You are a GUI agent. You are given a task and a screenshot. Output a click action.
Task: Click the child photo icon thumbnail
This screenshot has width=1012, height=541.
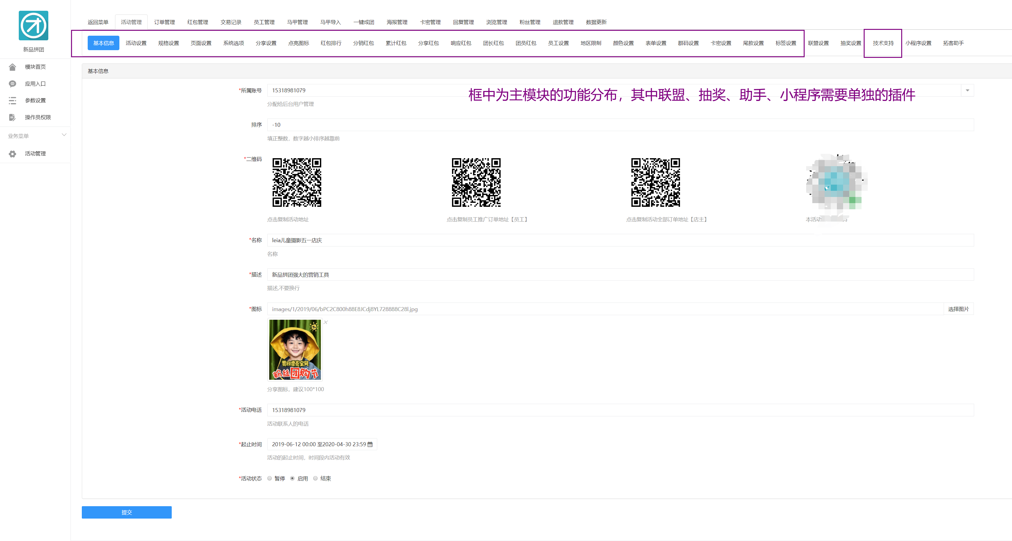click(x=295, y=349)
